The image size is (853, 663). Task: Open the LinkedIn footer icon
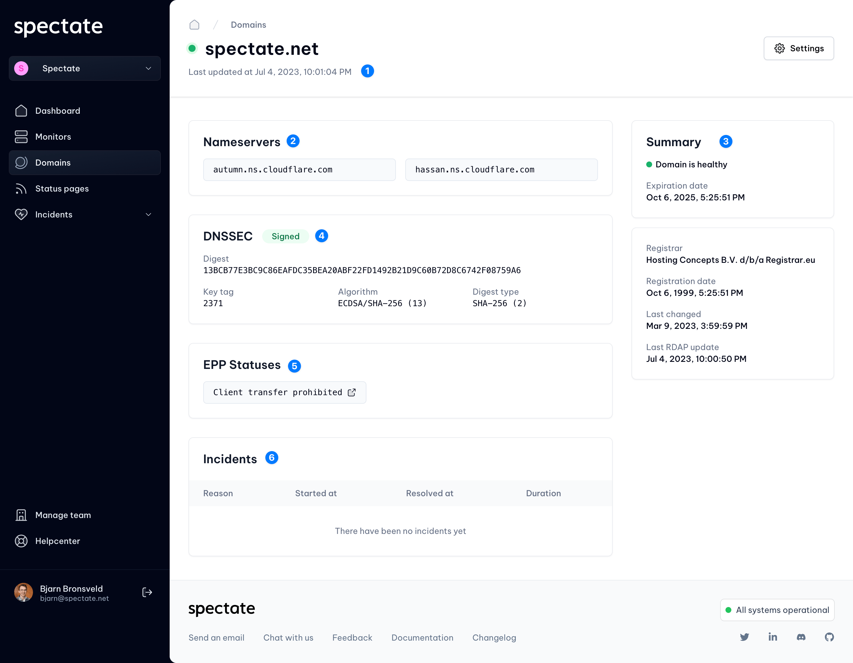773,637
